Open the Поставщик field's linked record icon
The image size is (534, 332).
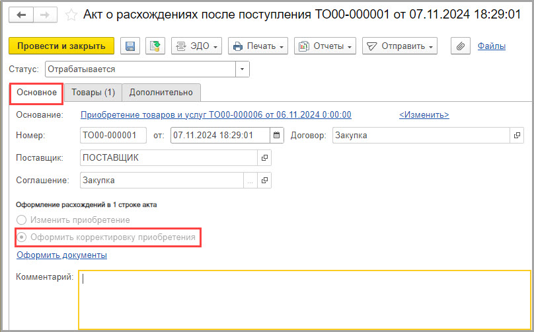[264, 158]
